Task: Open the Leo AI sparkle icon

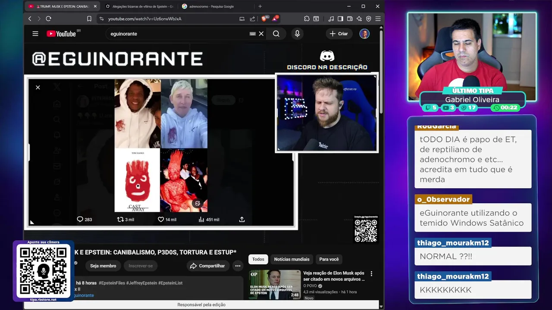Action: [359, 19]
